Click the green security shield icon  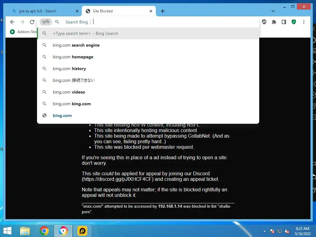pyautogui.click(x=294, y=22)
